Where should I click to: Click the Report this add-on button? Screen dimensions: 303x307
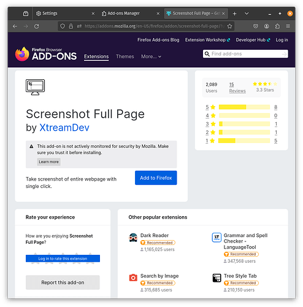(x=63, y=282)
